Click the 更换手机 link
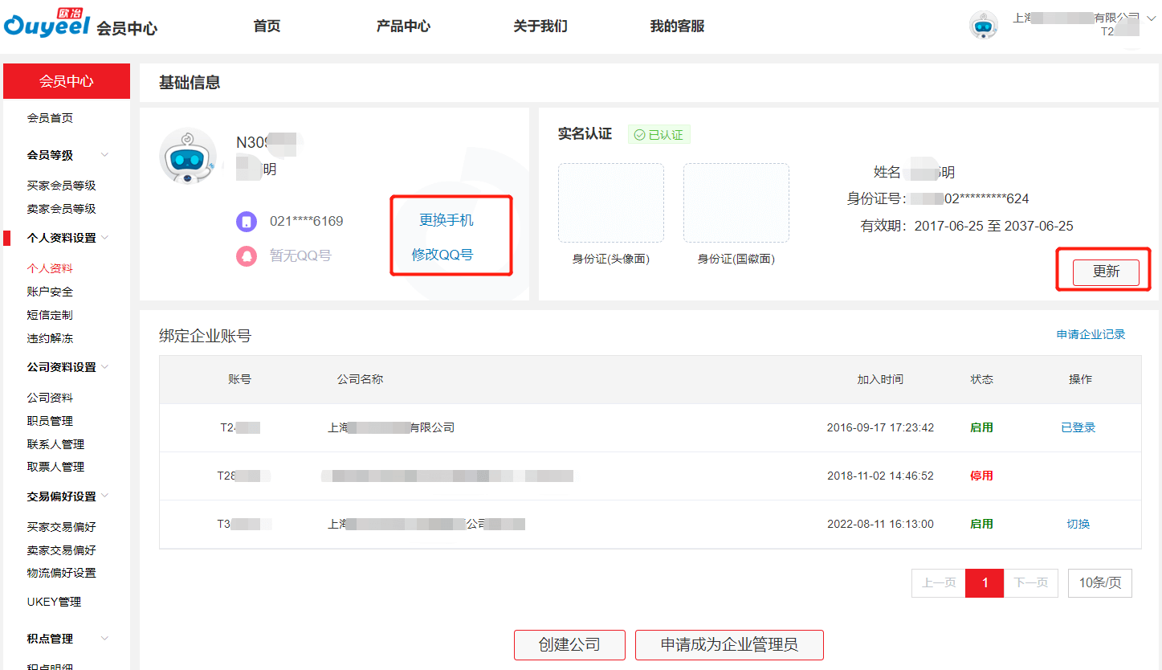 point(446,221)
